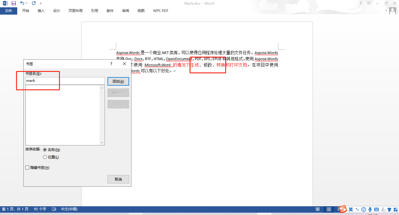Click bookmark list scroll-up arrow
Viewport: 399px width, 215px height.
tap(102, 88)
